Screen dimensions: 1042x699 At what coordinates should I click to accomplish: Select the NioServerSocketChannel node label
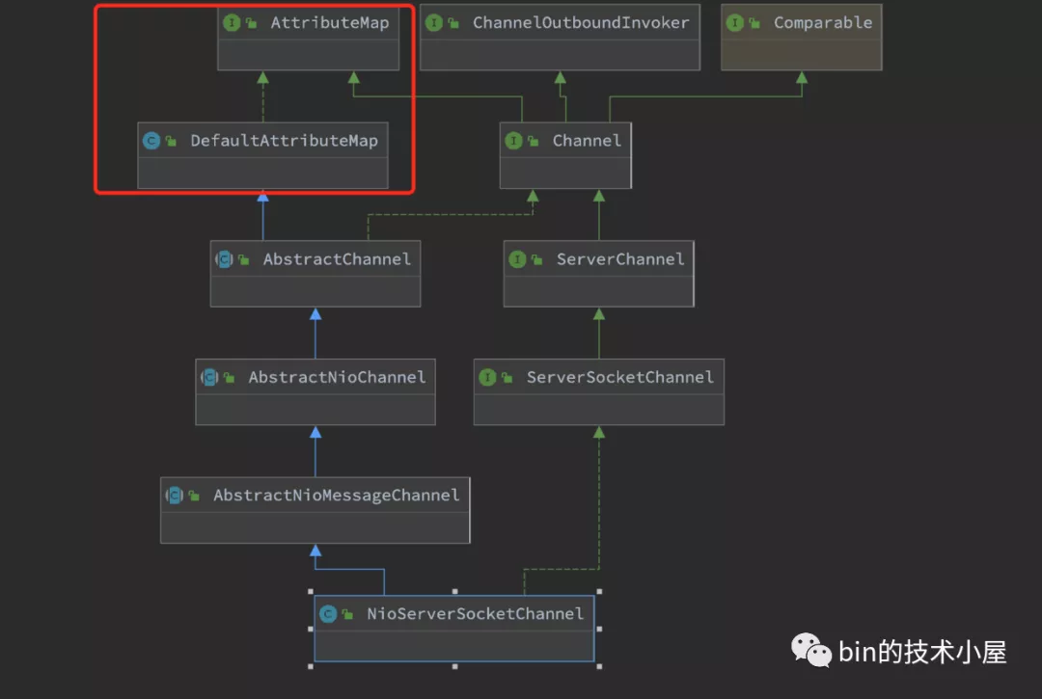(475, 614)
